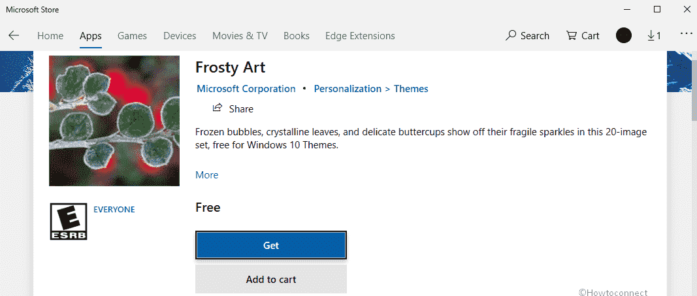Click the Add to cart button

click(271, 279)
